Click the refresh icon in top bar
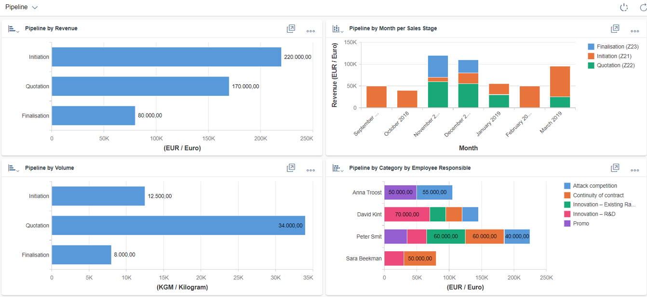The height and width of the screenshot is (297, 647). pyautogui.click(x=643, y=7)
